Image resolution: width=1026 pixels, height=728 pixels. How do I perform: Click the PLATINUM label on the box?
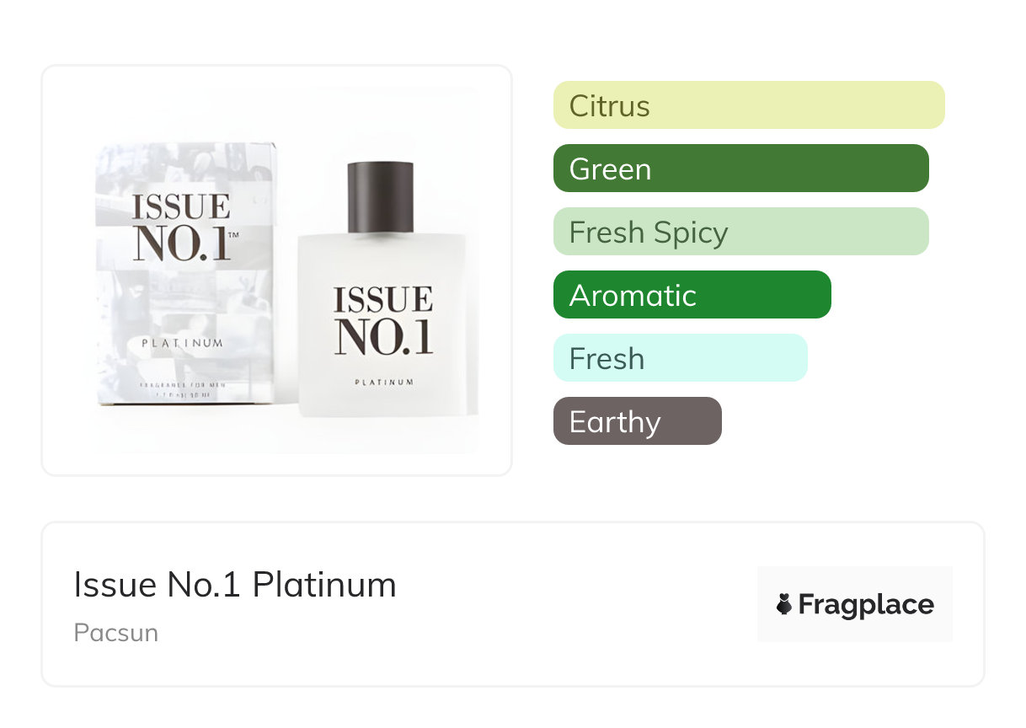182,343
